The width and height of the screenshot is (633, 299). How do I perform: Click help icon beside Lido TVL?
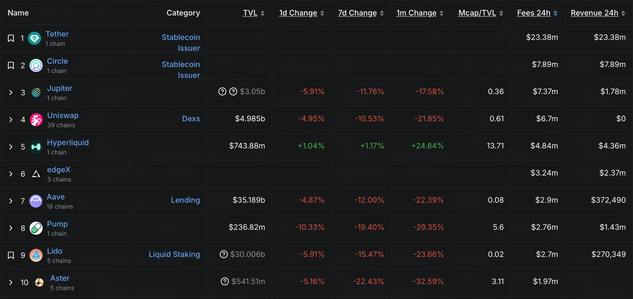[223, 254]
